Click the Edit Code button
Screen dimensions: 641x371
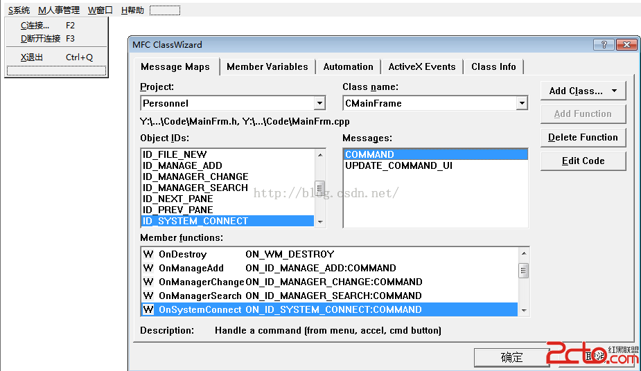pyautogui.click(x=583, y=161)
